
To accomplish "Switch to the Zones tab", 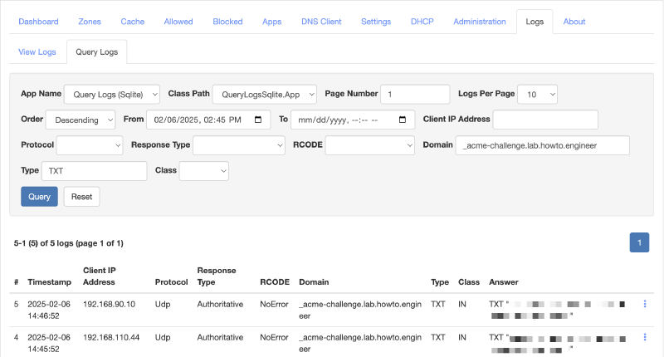I will pyautogui.click(x=90, y=22).
